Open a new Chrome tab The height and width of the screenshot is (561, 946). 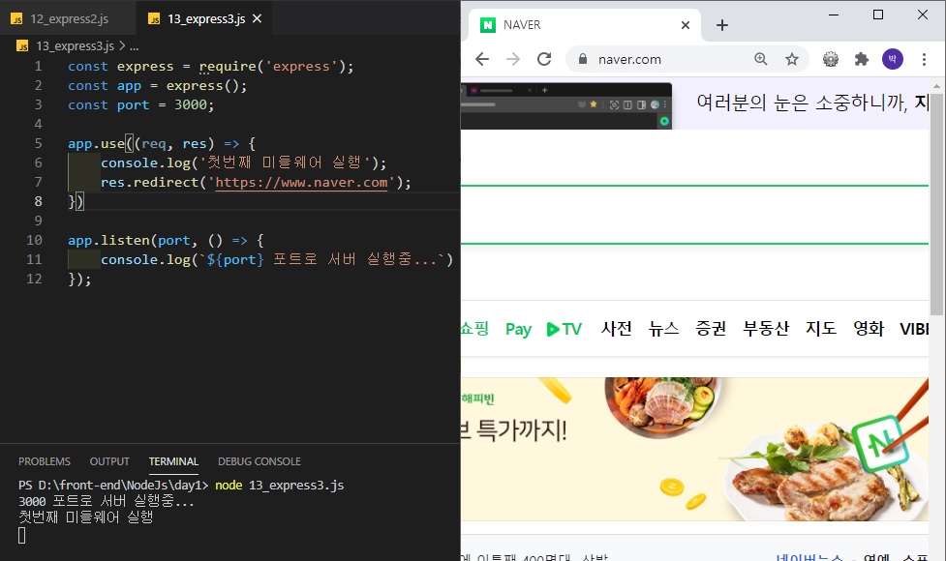tap(722, 25)
